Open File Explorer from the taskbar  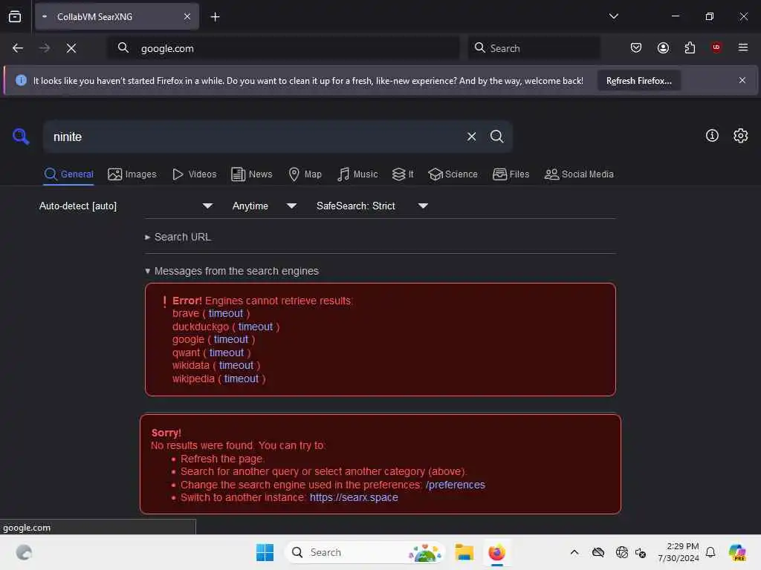coord(464,552)
